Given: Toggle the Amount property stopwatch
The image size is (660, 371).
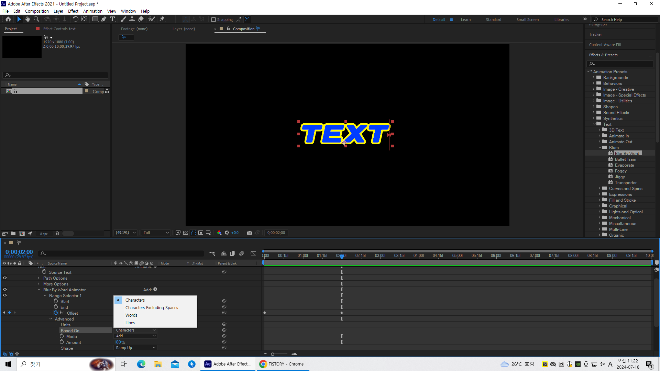Looking at the screenshot, I should pos(62,342).
